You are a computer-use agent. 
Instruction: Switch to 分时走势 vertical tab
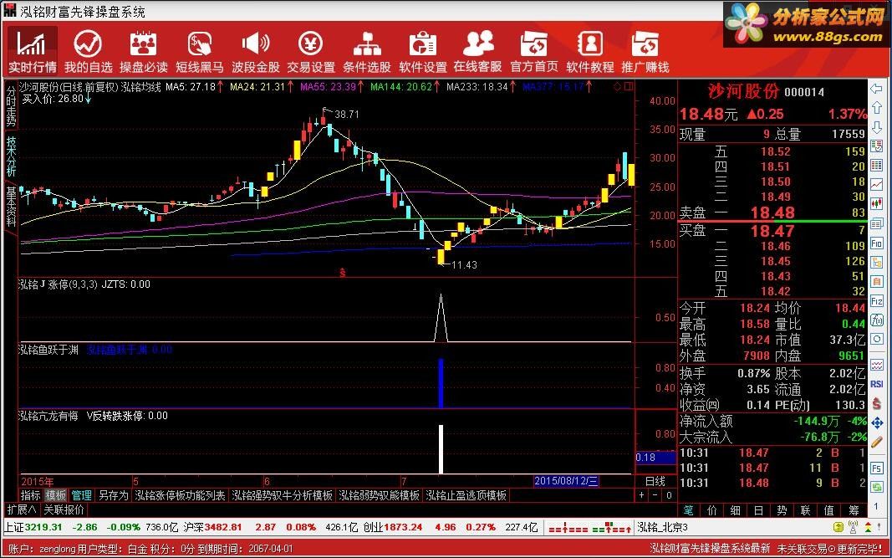point(12,106)
